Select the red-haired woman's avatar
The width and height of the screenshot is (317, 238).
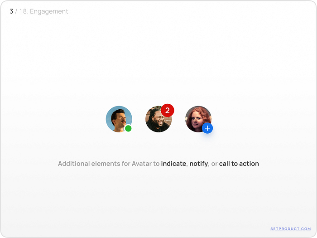[198, 119]
